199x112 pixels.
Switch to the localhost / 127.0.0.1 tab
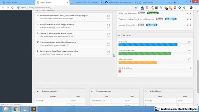tap(86, 2)
